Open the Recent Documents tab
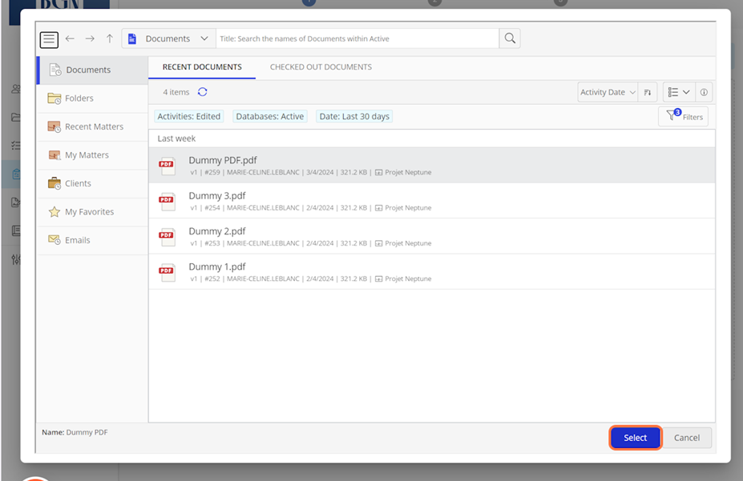 coord(202,67)
